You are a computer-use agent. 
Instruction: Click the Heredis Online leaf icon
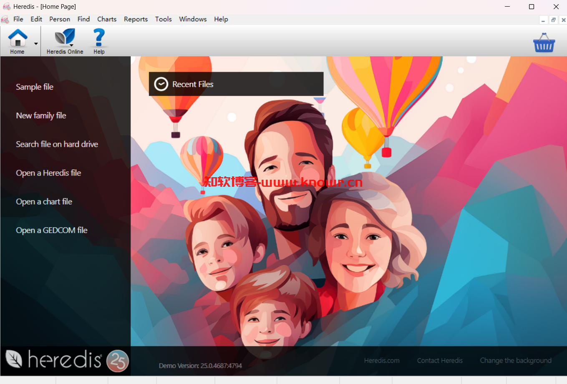(65, 37)
